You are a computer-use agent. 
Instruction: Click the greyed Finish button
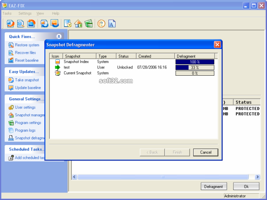[177, 152]
